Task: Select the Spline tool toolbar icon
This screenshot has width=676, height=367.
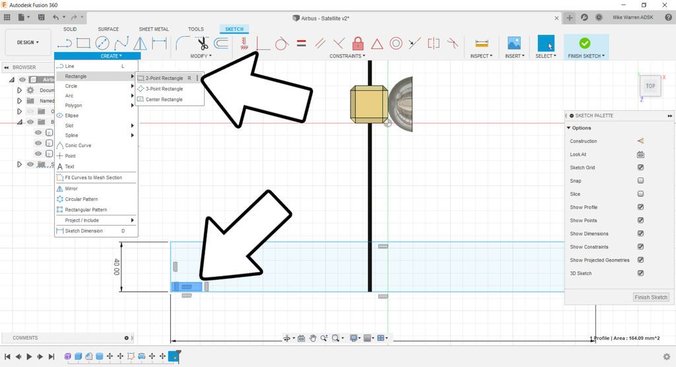Action: pyautogui.click(x=121, y=43)
